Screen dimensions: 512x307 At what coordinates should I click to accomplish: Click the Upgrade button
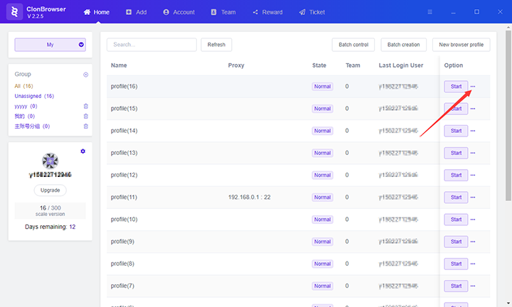pos(50,190)
